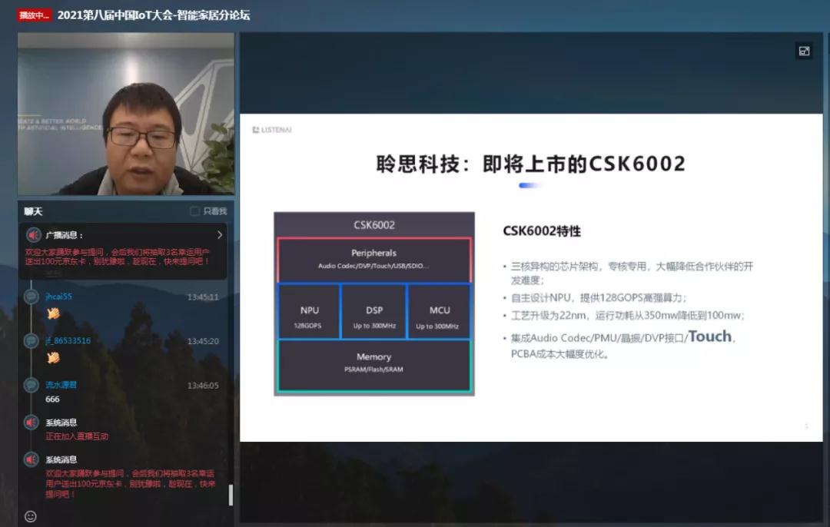Click the 播放中 live status badge
Image resolution: width=830 pixels, height=527 pixels.
tap(34, 15)
